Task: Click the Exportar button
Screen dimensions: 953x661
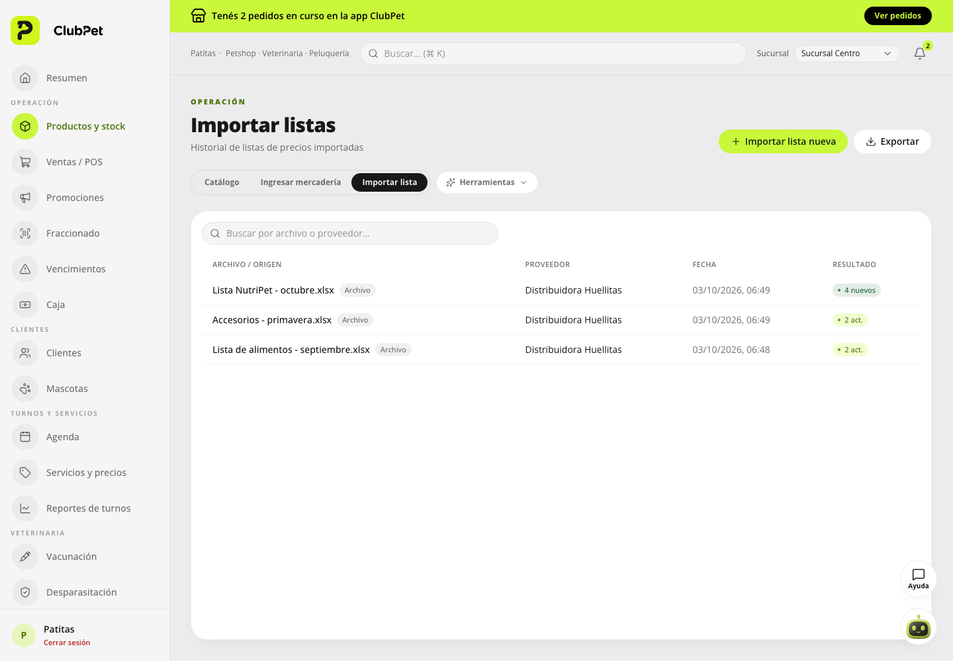Action: pyautogui.click(x=892, y=141)
